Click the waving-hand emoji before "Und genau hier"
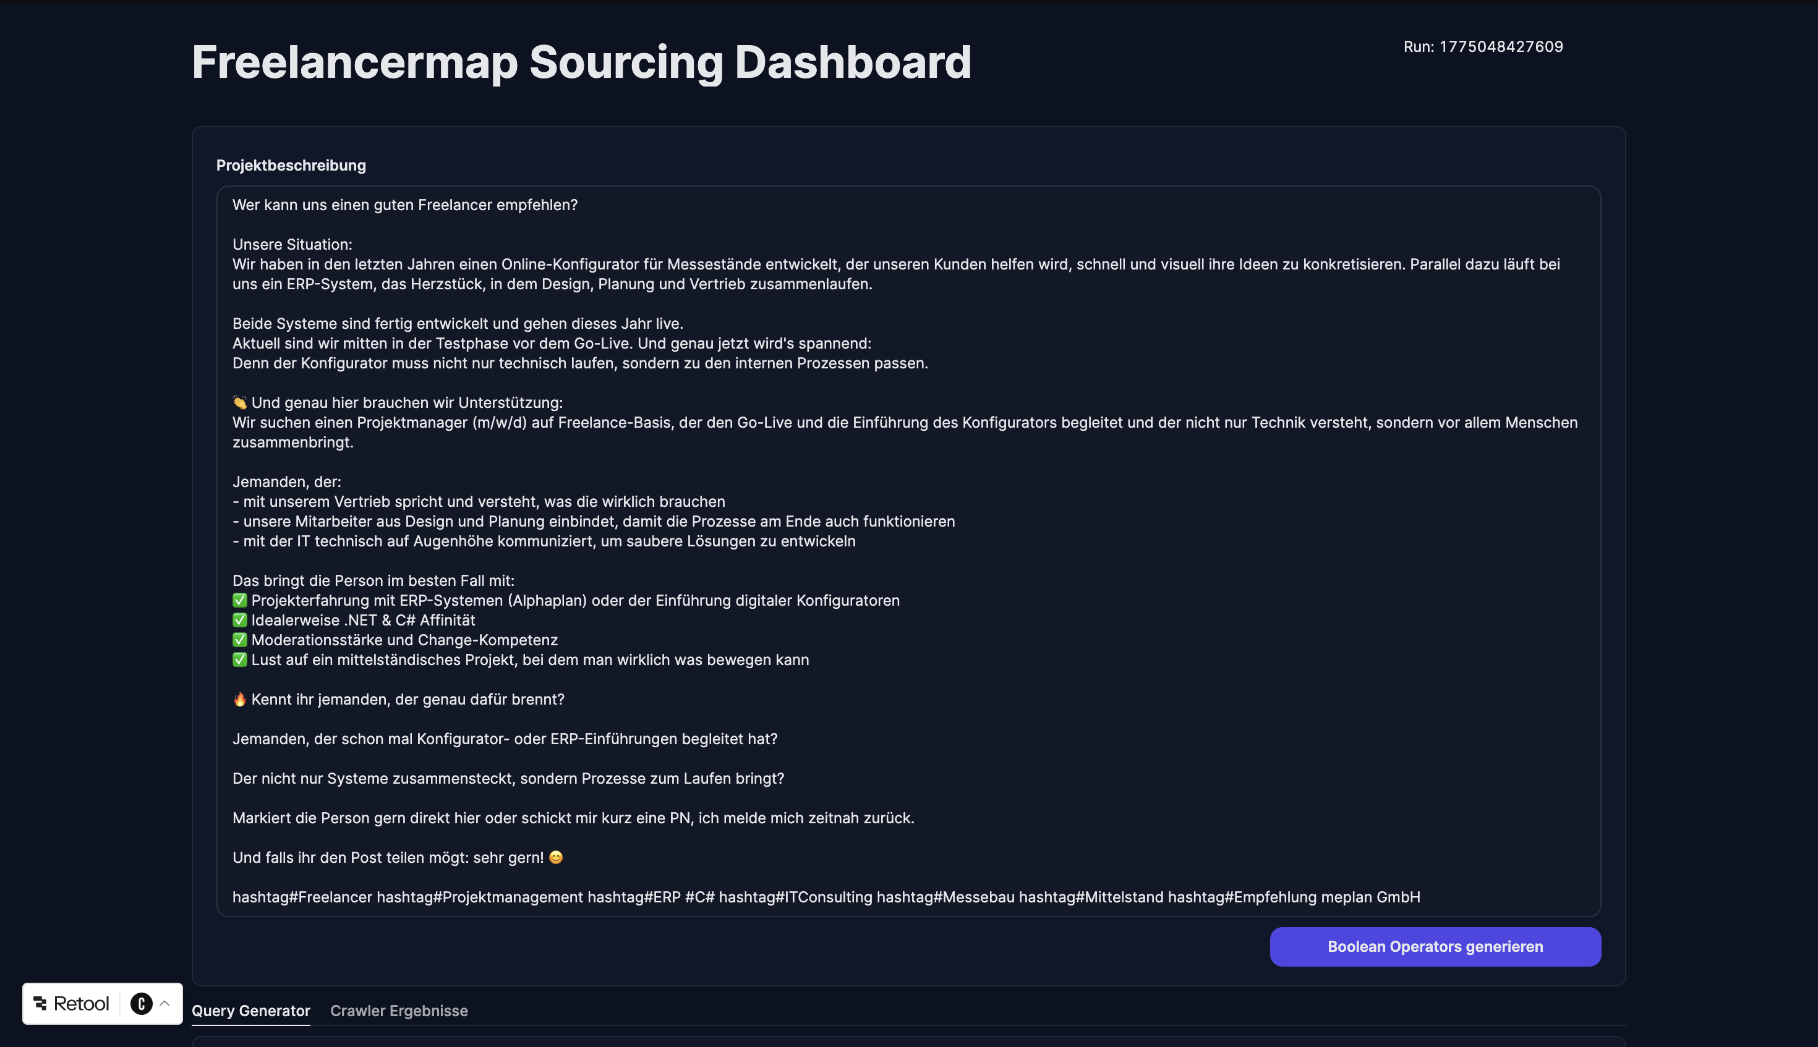Viewport: 1818px width, 1047px height. [239, 403]
